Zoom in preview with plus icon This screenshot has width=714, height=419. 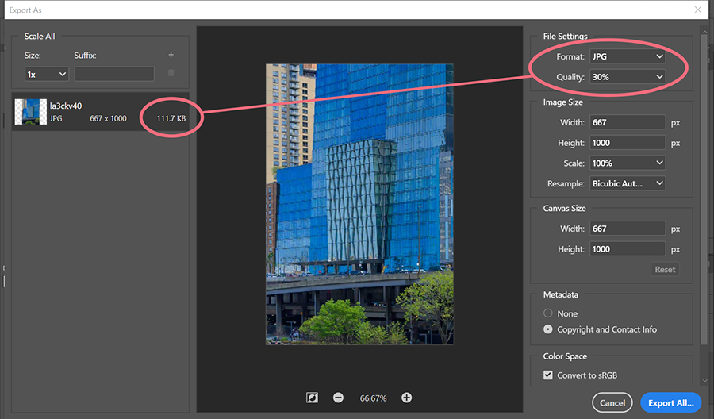click(x=407, y=398)
